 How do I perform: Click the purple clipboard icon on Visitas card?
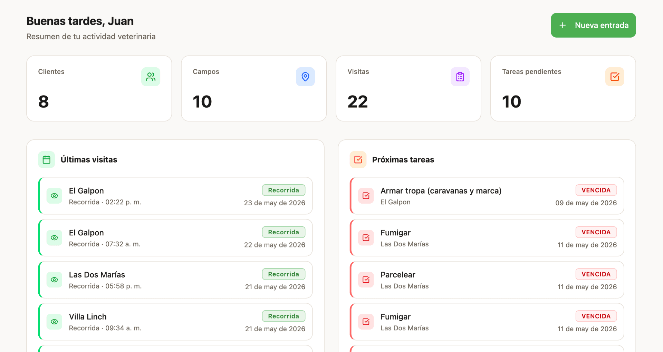point(460,77)
